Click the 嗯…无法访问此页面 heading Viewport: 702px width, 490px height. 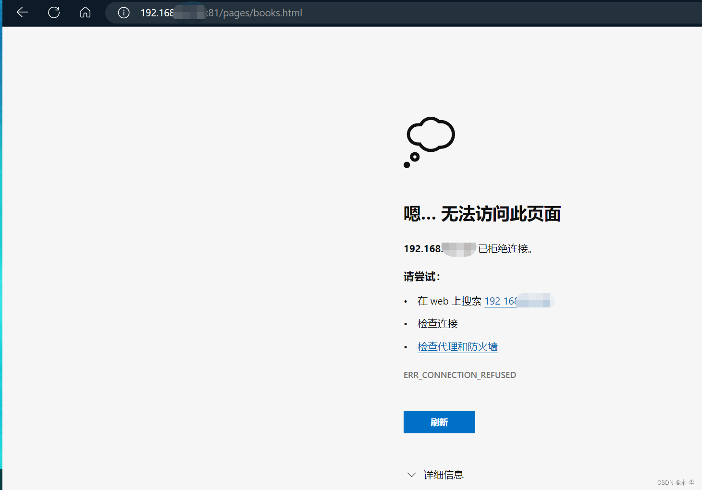[x=482, y=214]
